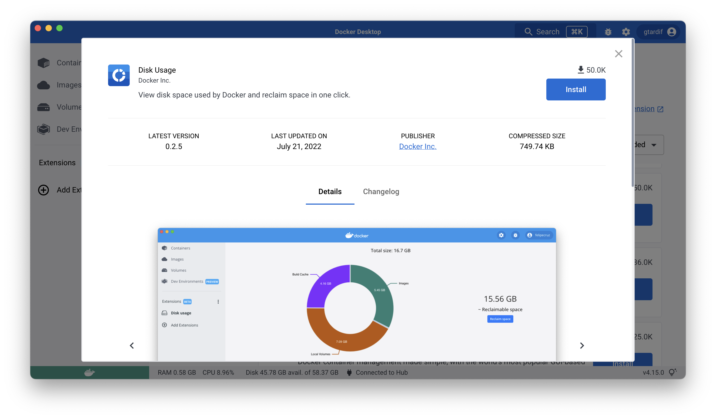This screenshot has height=419, width=716.
Task: Click the previous arrow for screenshots
Action: pyautogui.click(x=132, y=345)
